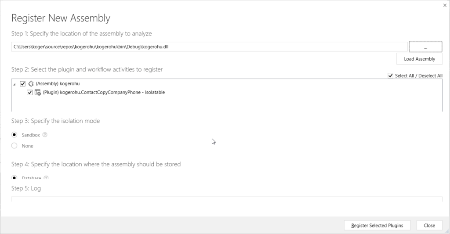Select the (Assembly) kogerohu tree row
Image resolution: width=450 pixels, height=234 pixels.
pos(58,84)
